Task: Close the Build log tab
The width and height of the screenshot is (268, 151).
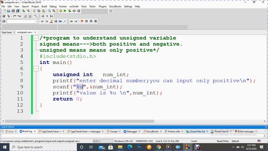Action: pos(35,131)
